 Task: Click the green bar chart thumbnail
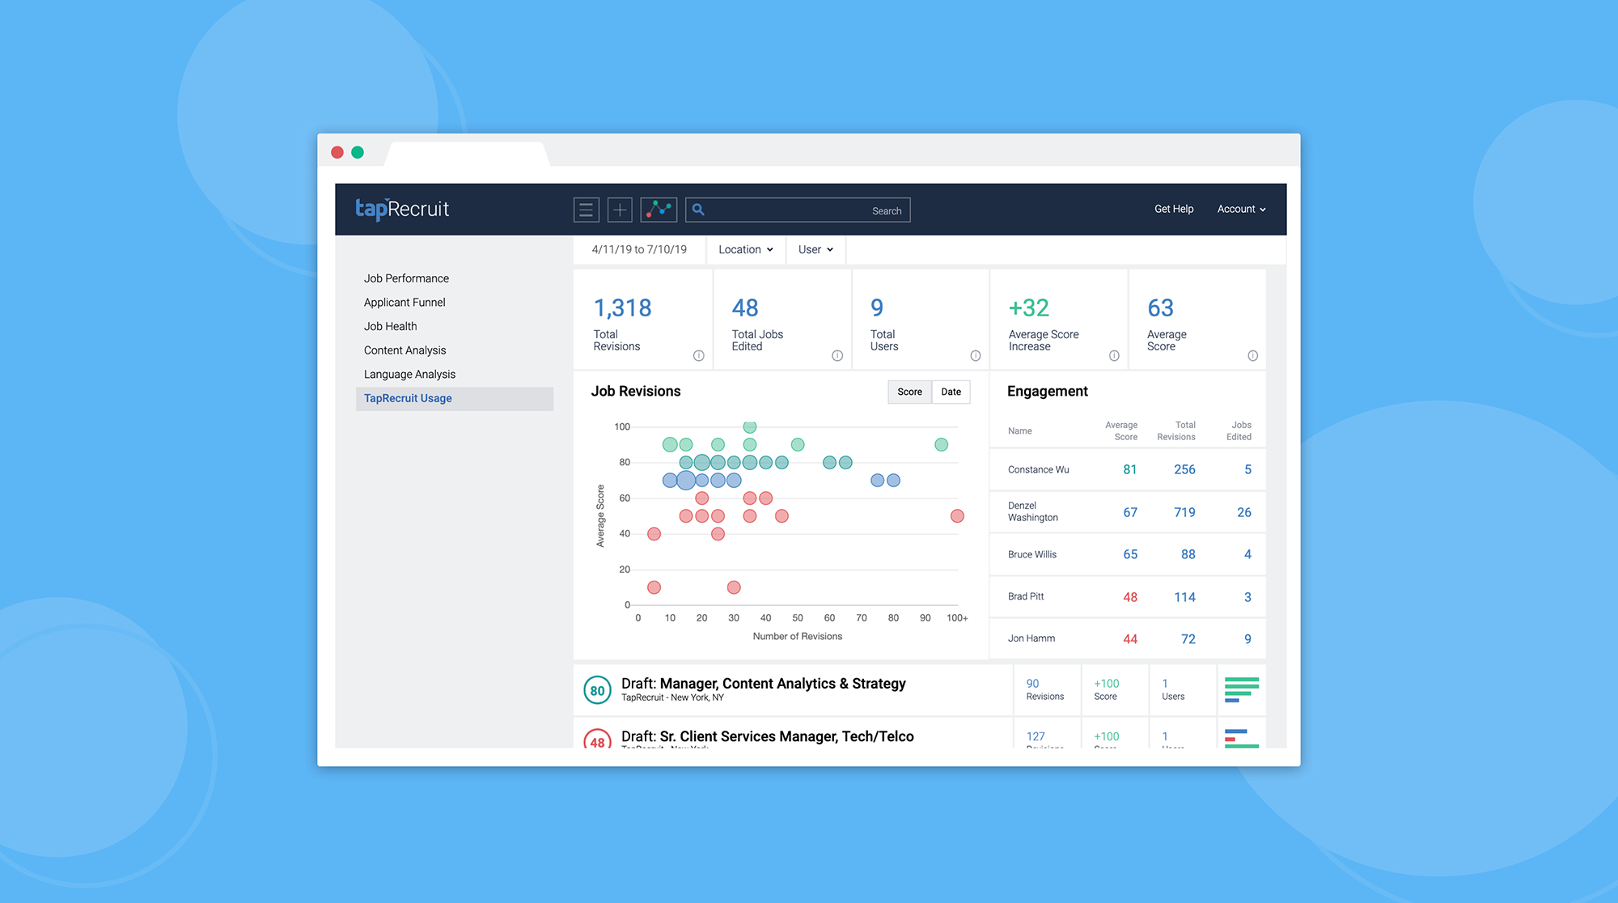click(1241, 689)
